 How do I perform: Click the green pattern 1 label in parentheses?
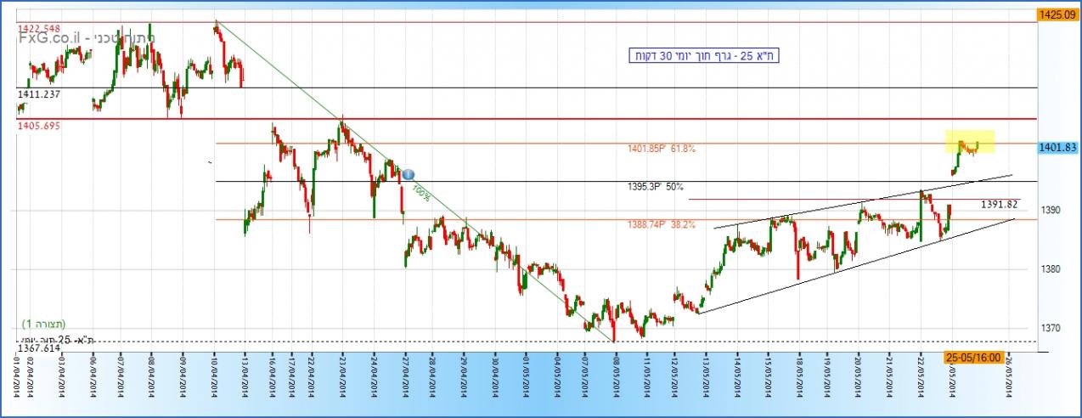click(45, 325)
